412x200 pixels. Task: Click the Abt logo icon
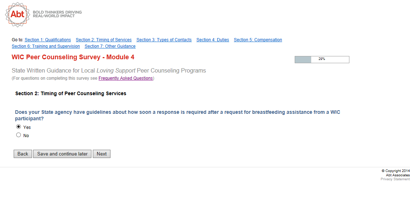17,14
